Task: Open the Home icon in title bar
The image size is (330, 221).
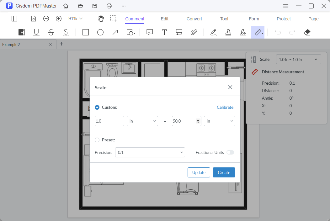Action: tap(66, 6)
